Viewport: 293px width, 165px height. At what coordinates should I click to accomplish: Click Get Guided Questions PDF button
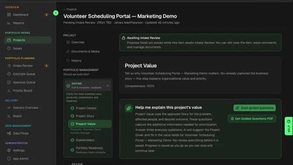coord(252,119)
